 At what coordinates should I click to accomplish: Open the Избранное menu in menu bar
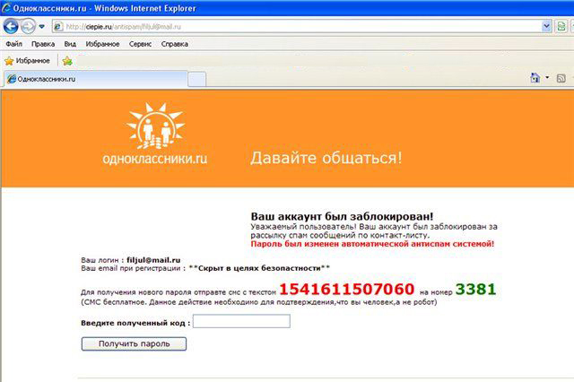pos(102,44)
